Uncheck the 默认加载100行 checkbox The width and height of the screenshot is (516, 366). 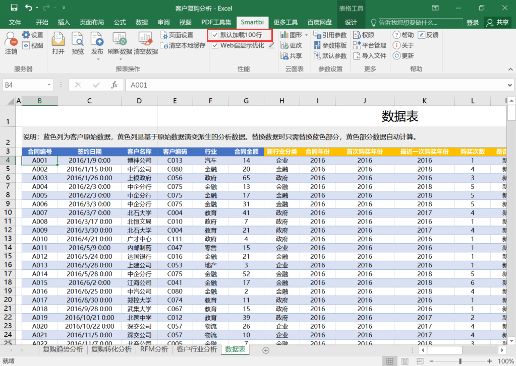pos(215,35)
